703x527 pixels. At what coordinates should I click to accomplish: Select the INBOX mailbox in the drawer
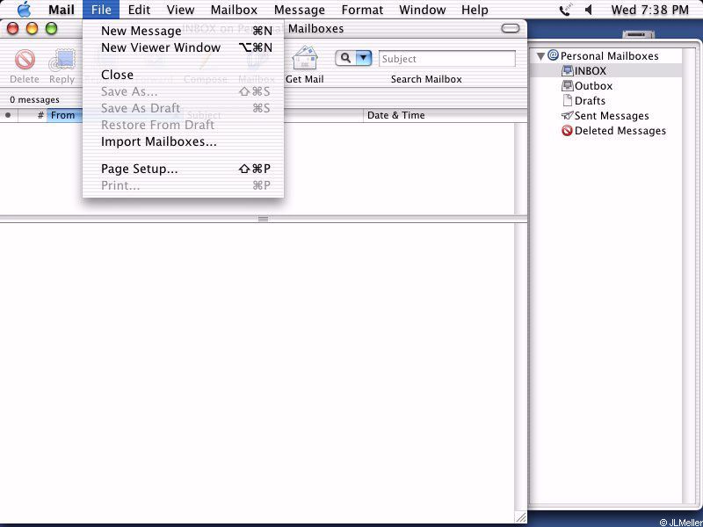point(605,71)
